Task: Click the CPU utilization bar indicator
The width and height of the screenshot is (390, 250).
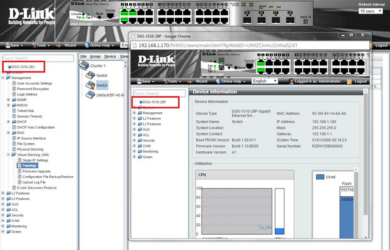Action: click(x=280, y=211)
